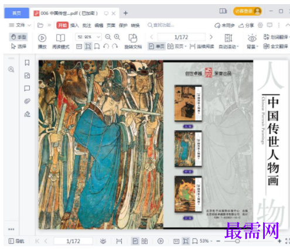Set actual size 1:1 view in toolbar
This screenshot has height=249, width=290.
point(79,46)
